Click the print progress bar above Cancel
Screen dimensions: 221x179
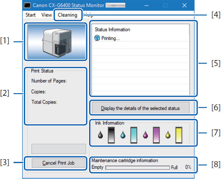pos(58,149)
